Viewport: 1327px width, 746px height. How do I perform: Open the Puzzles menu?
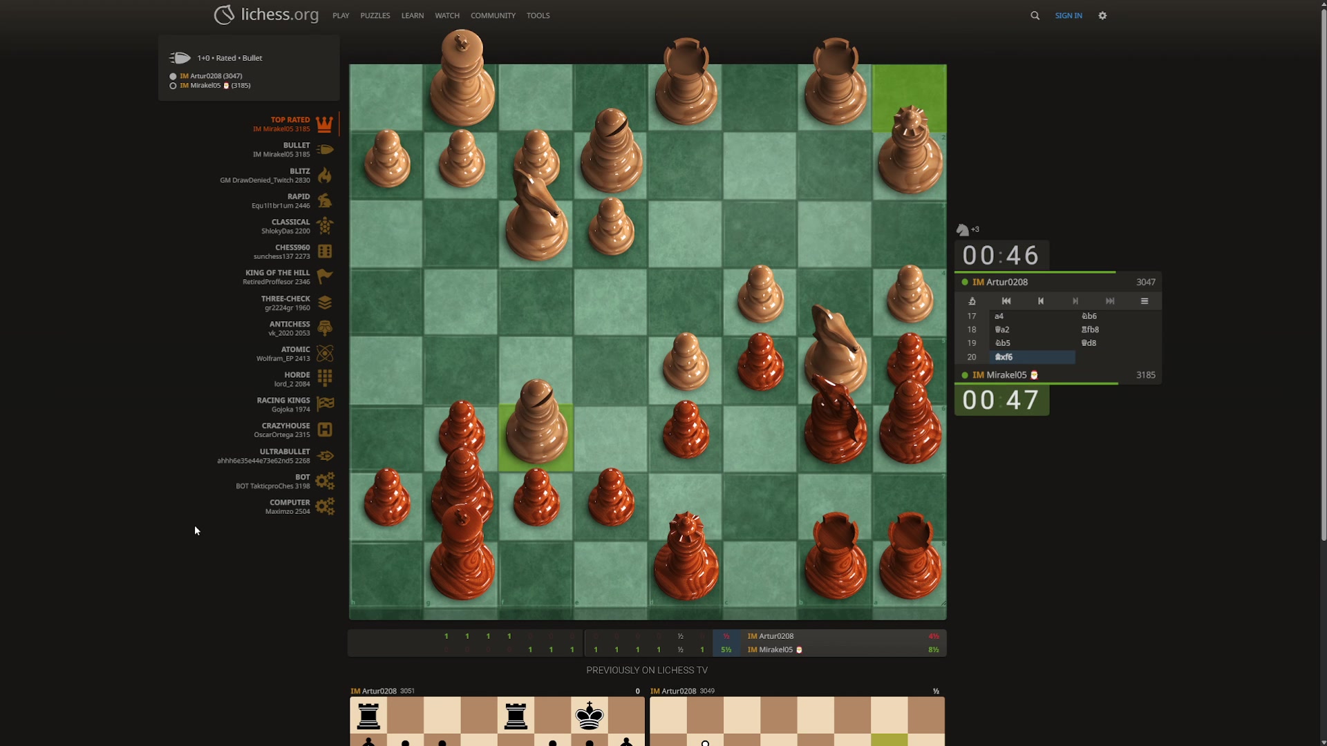tap(375, 15)
